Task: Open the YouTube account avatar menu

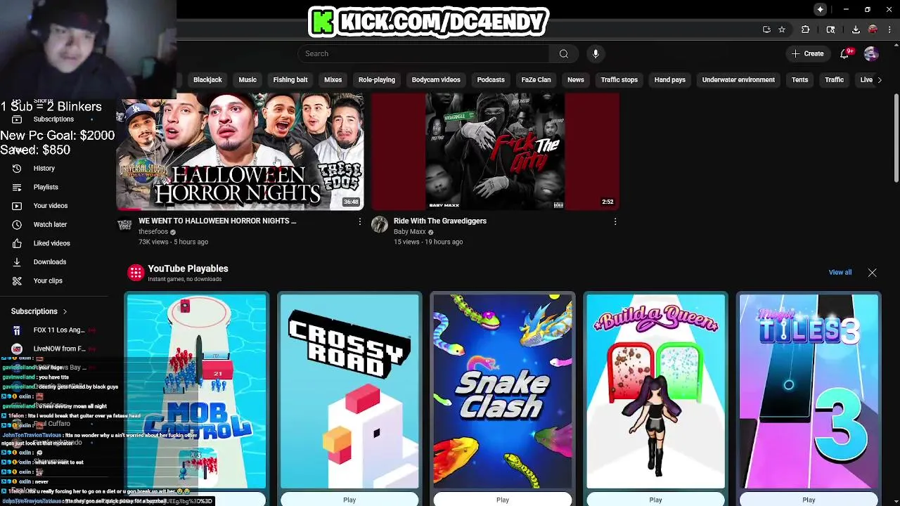Action: (x=871, y=53)
